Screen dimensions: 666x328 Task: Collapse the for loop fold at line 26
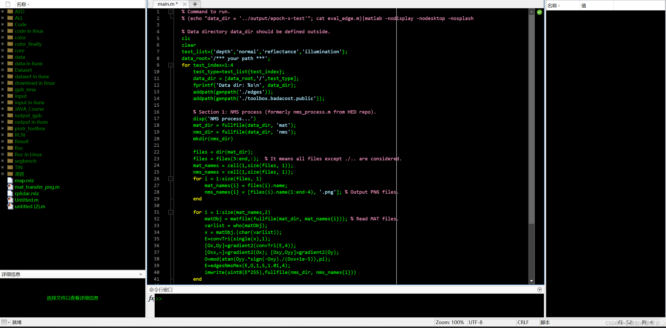pyautogui.click(x=171, y=179)
